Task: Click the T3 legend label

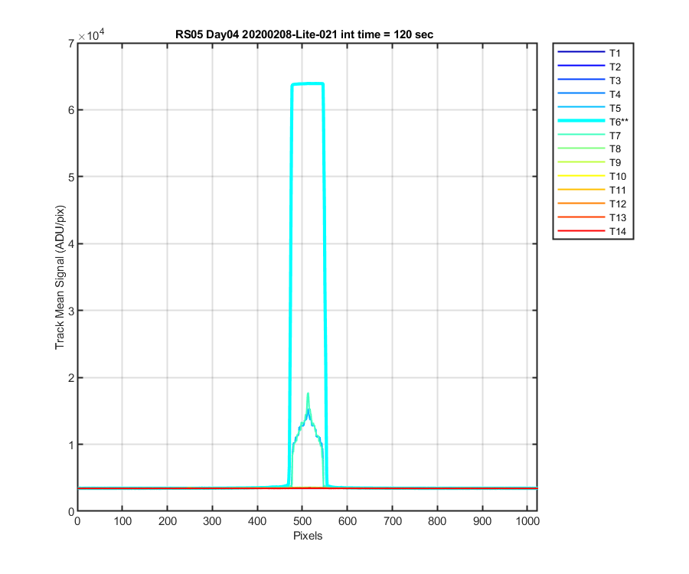Action: [615, 80]
